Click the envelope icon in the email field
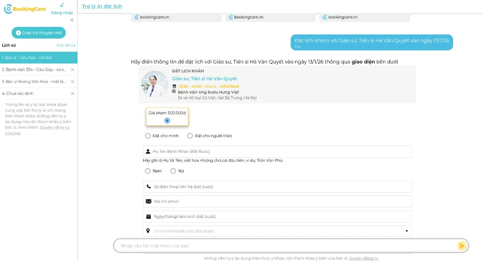The height and width of the screenshot is (261, 482). click(x=148, y=201)
